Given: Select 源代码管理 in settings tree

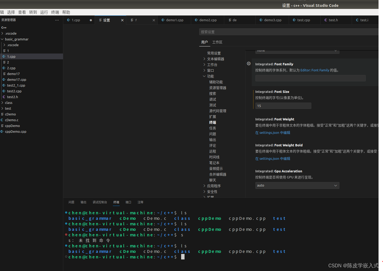Looking at the screenshot, I should coord(218,111).
